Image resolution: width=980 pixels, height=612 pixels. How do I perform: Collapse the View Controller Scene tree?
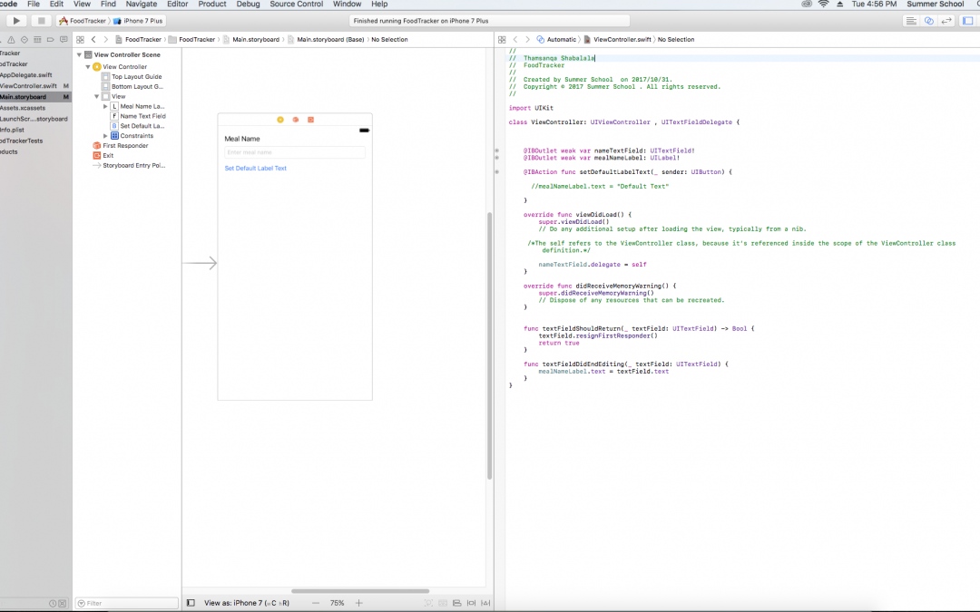79,54
